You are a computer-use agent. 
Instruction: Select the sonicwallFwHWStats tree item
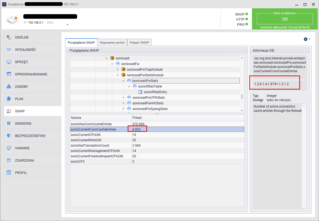tap(148, 103)
